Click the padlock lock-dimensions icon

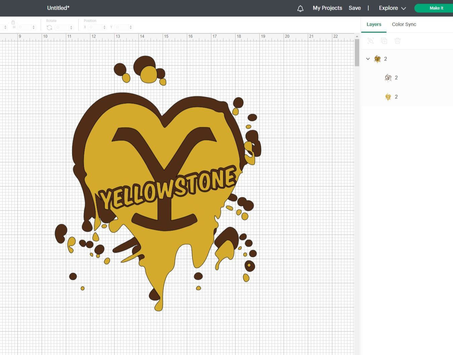click(13, 22)
